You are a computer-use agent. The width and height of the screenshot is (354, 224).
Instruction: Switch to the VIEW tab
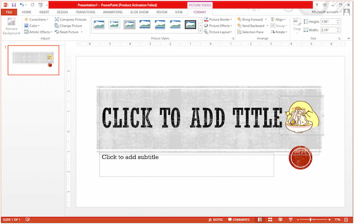(x=179, y=12)
